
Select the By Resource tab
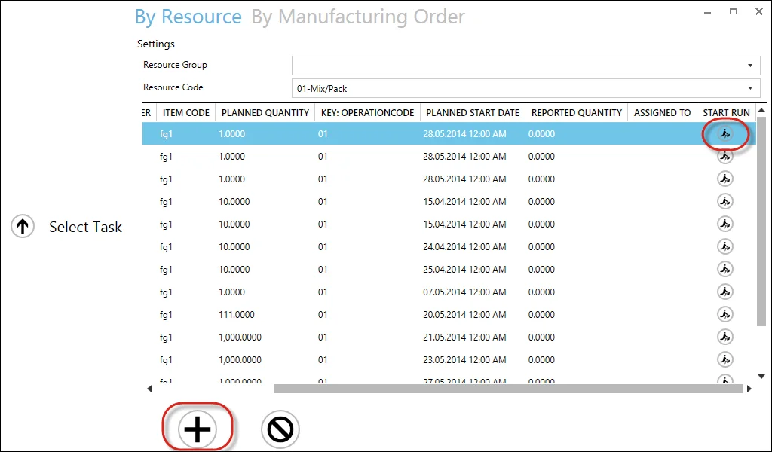[188, 17]
